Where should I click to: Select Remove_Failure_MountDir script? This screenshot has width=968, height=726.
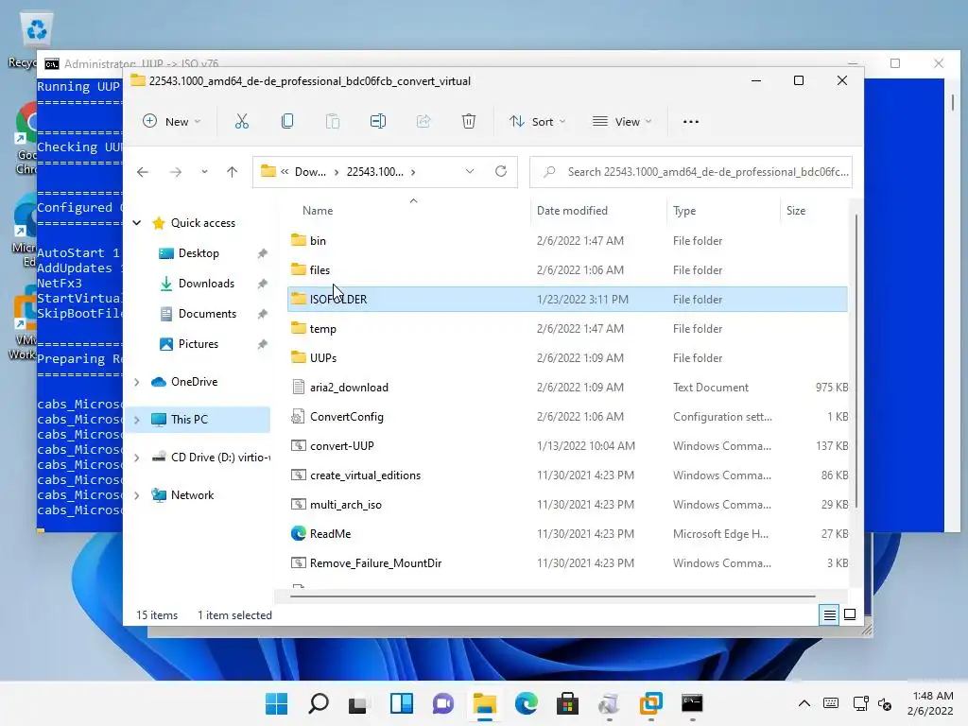567,563
